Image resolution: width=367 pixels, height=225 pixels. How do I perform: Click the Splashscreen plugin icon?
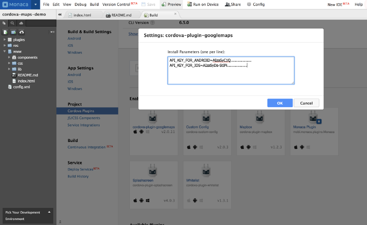(152, 170)
